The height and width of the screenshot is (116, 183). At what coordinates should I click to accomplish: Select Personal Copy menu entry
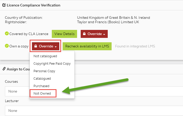[44, 71]
